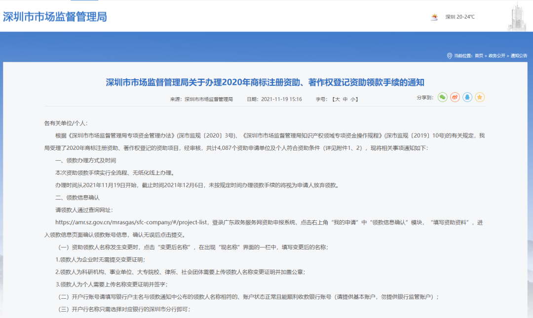Click the article headline about 2020年商标注册资助
This screenshot has width=533, height=318.
click(x=265, y=82)
